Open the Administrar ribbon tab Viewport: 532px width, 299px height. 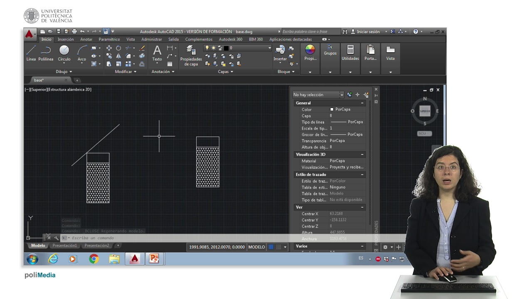pyautogui.click(x=152, y=39)
